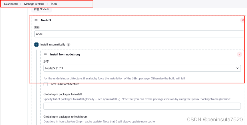Screen dimensions: 247x125
Task: Select the 别名 label
Action: [37, 27]
